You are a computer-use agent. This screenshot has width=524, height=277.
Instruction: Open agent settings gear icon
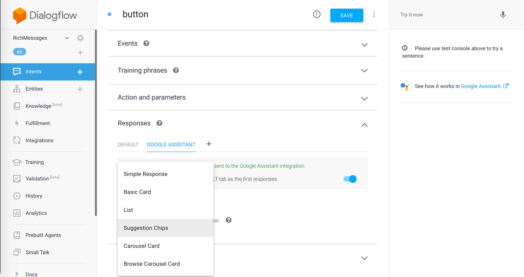click(x=80, y=38)
